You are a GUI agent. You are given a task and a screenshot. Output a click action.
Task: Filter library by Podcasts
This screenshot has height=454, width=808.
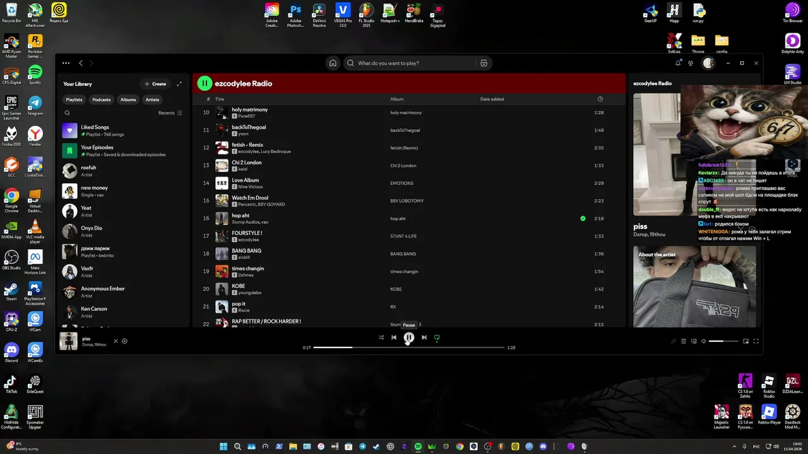(101, 100)
